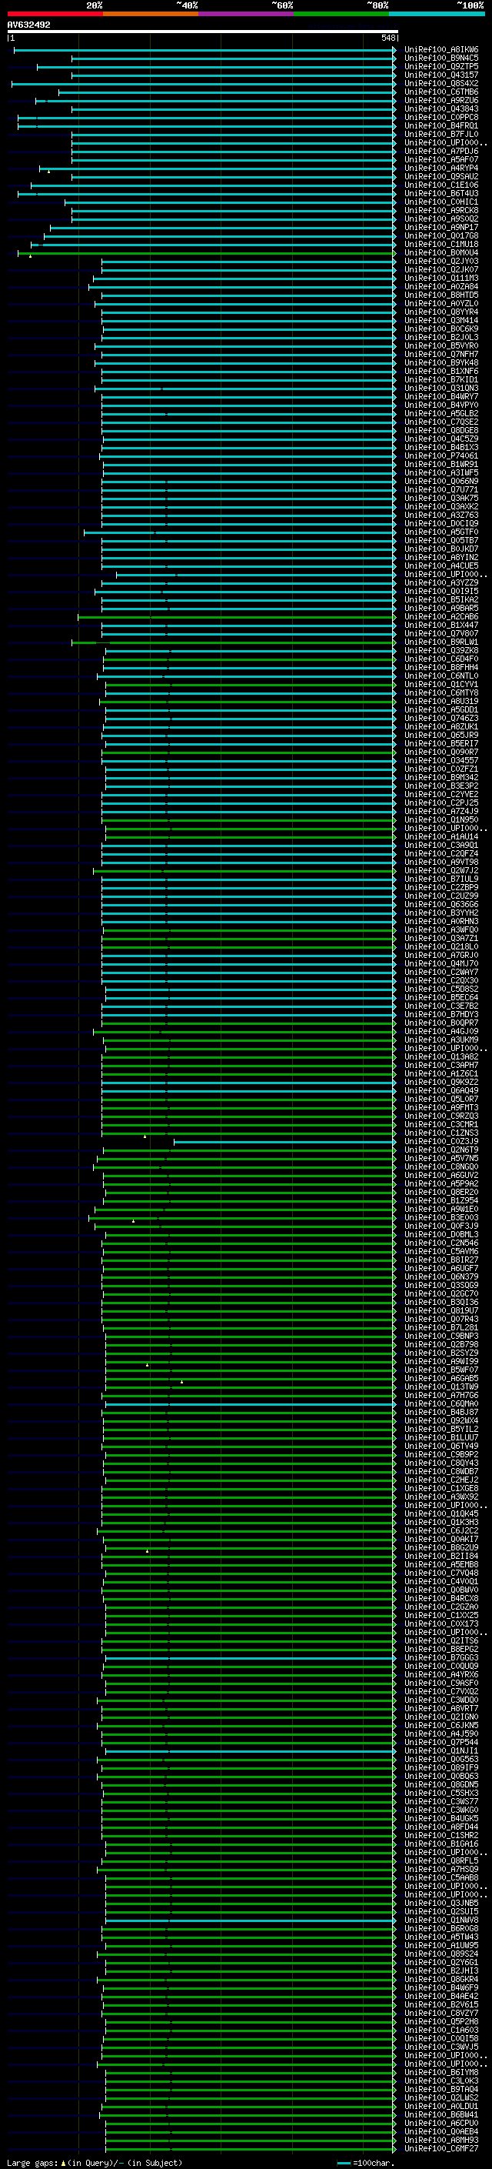Viewport: 492px width, 2169px height.
Task: Click hit label UniRef100_A4CUE5
Action: 441,566
